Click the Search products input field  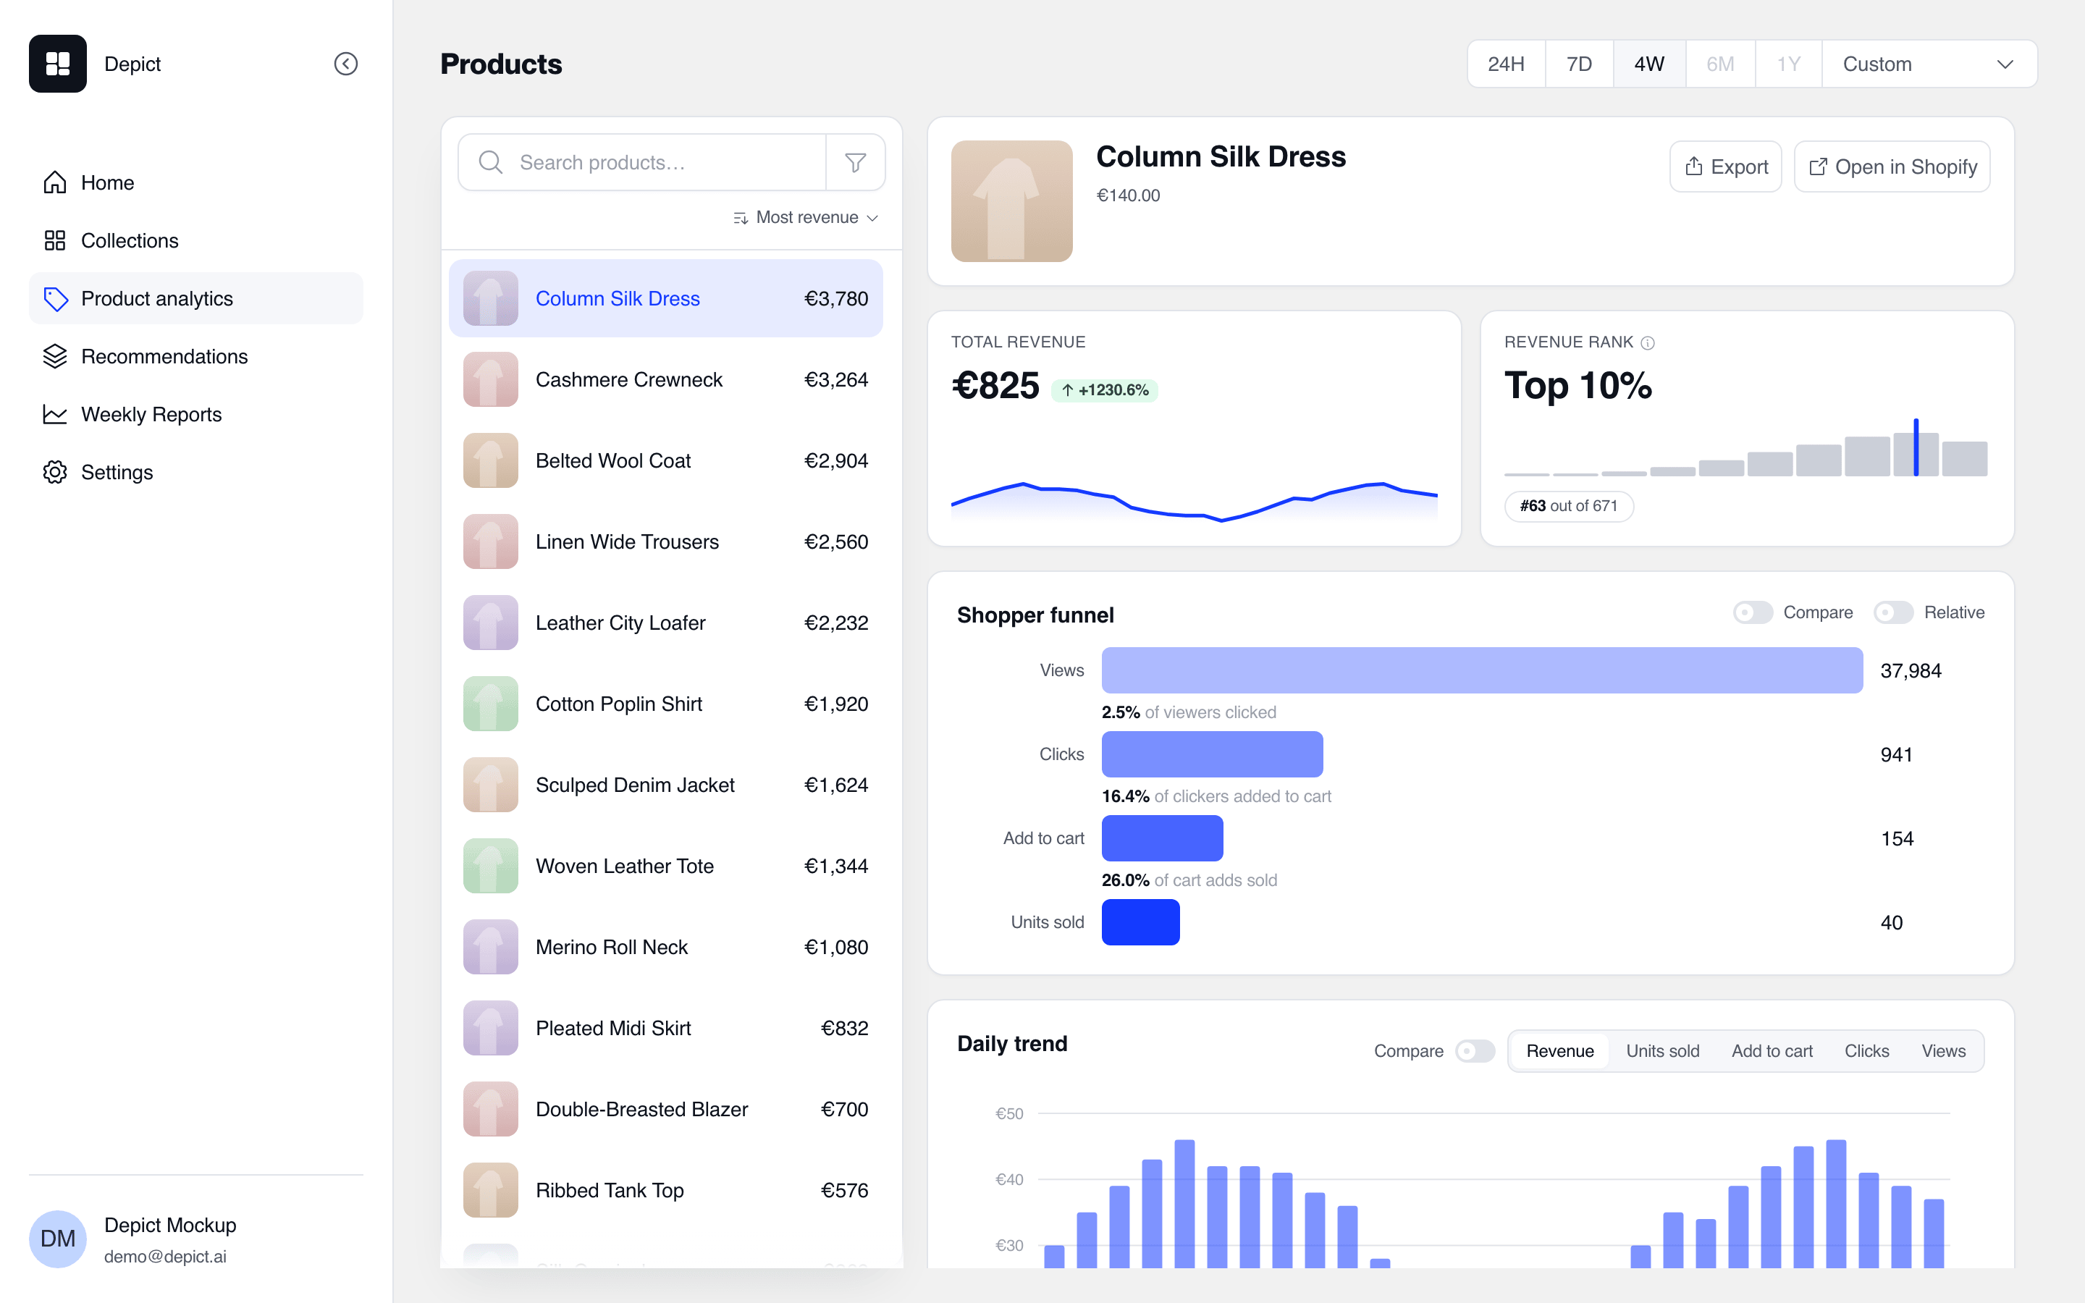(x=642, y=162)
